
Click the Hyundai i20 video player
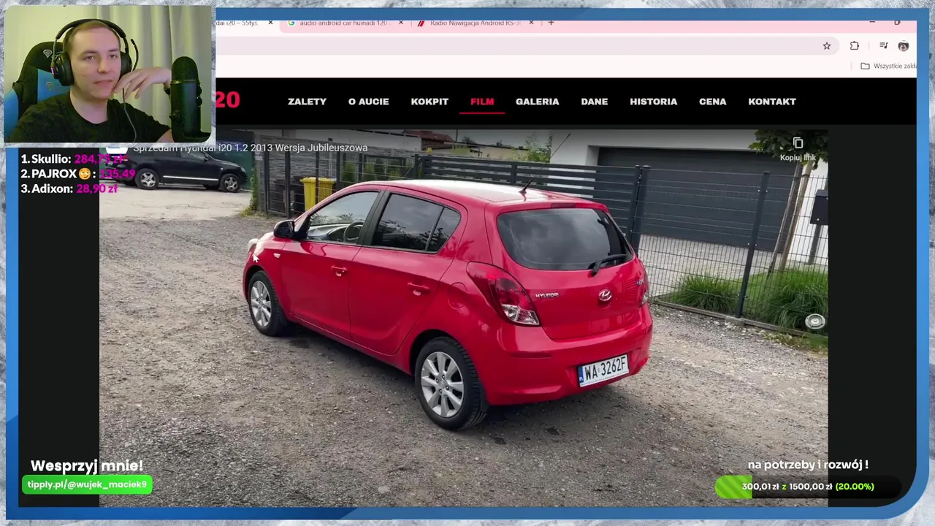click(463, 318)
